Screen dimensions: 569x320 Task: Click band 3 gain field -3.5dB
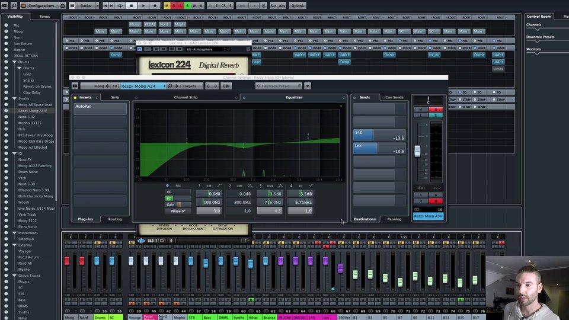pos(270,194)
